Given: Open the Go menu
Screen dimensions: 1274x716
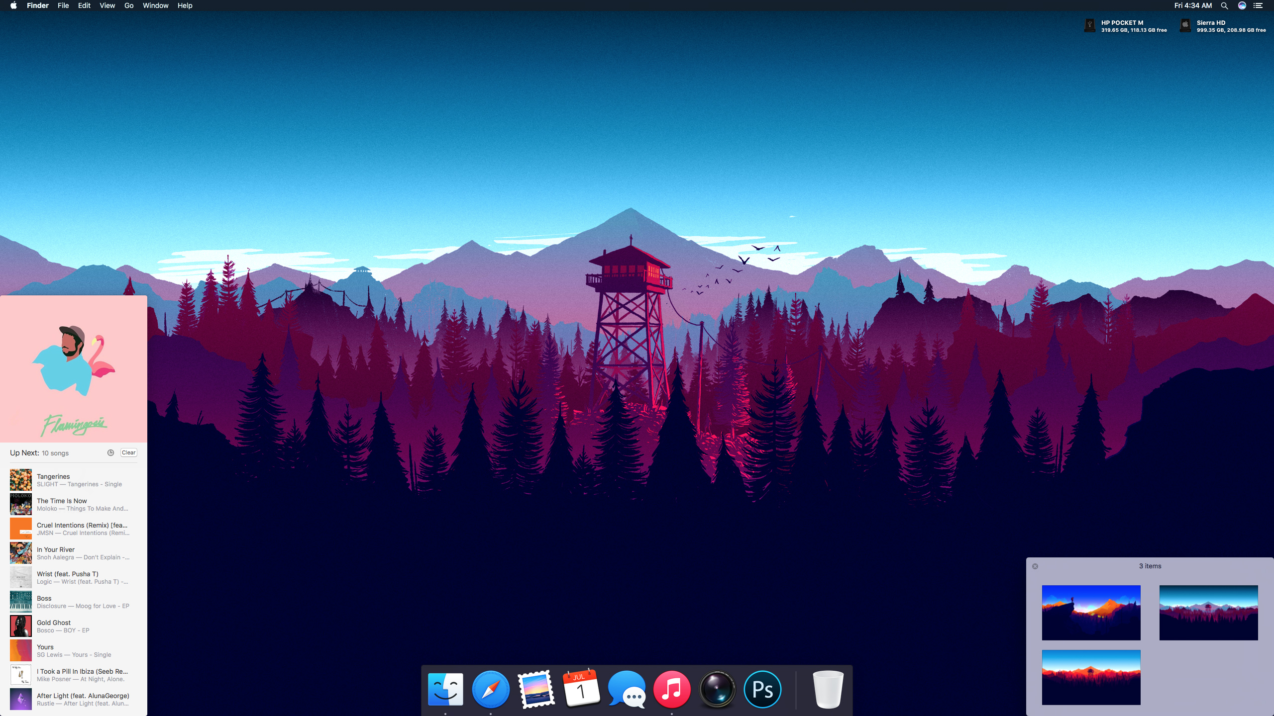Looking at the screenshot, I should tap(129, 6).
